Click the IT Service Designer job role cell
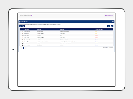 point(40,37)
